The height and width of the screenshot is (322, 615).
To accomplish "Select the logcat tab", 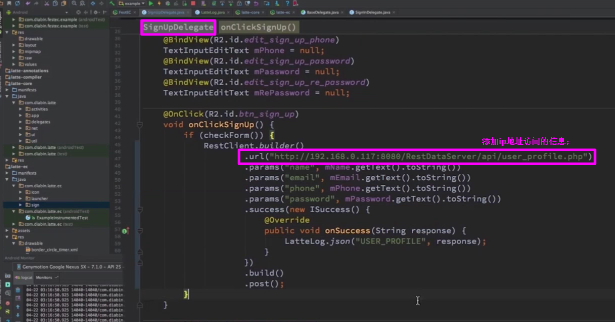I will tap(23, 277).
